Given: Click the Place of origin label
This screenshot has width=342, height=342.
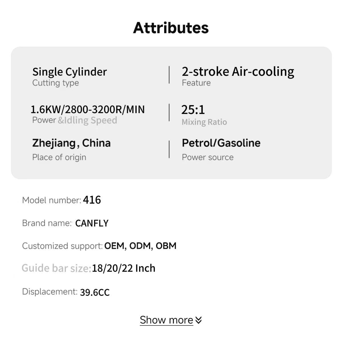Looking at the screenshot, I should (59, 157).
